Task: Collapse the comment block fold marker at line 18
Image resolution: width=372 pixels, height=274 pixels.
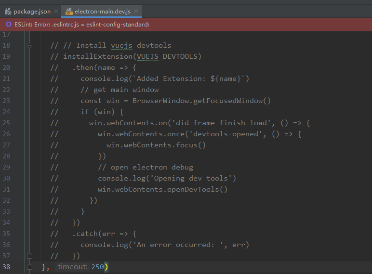Action: tap(30, 45)
